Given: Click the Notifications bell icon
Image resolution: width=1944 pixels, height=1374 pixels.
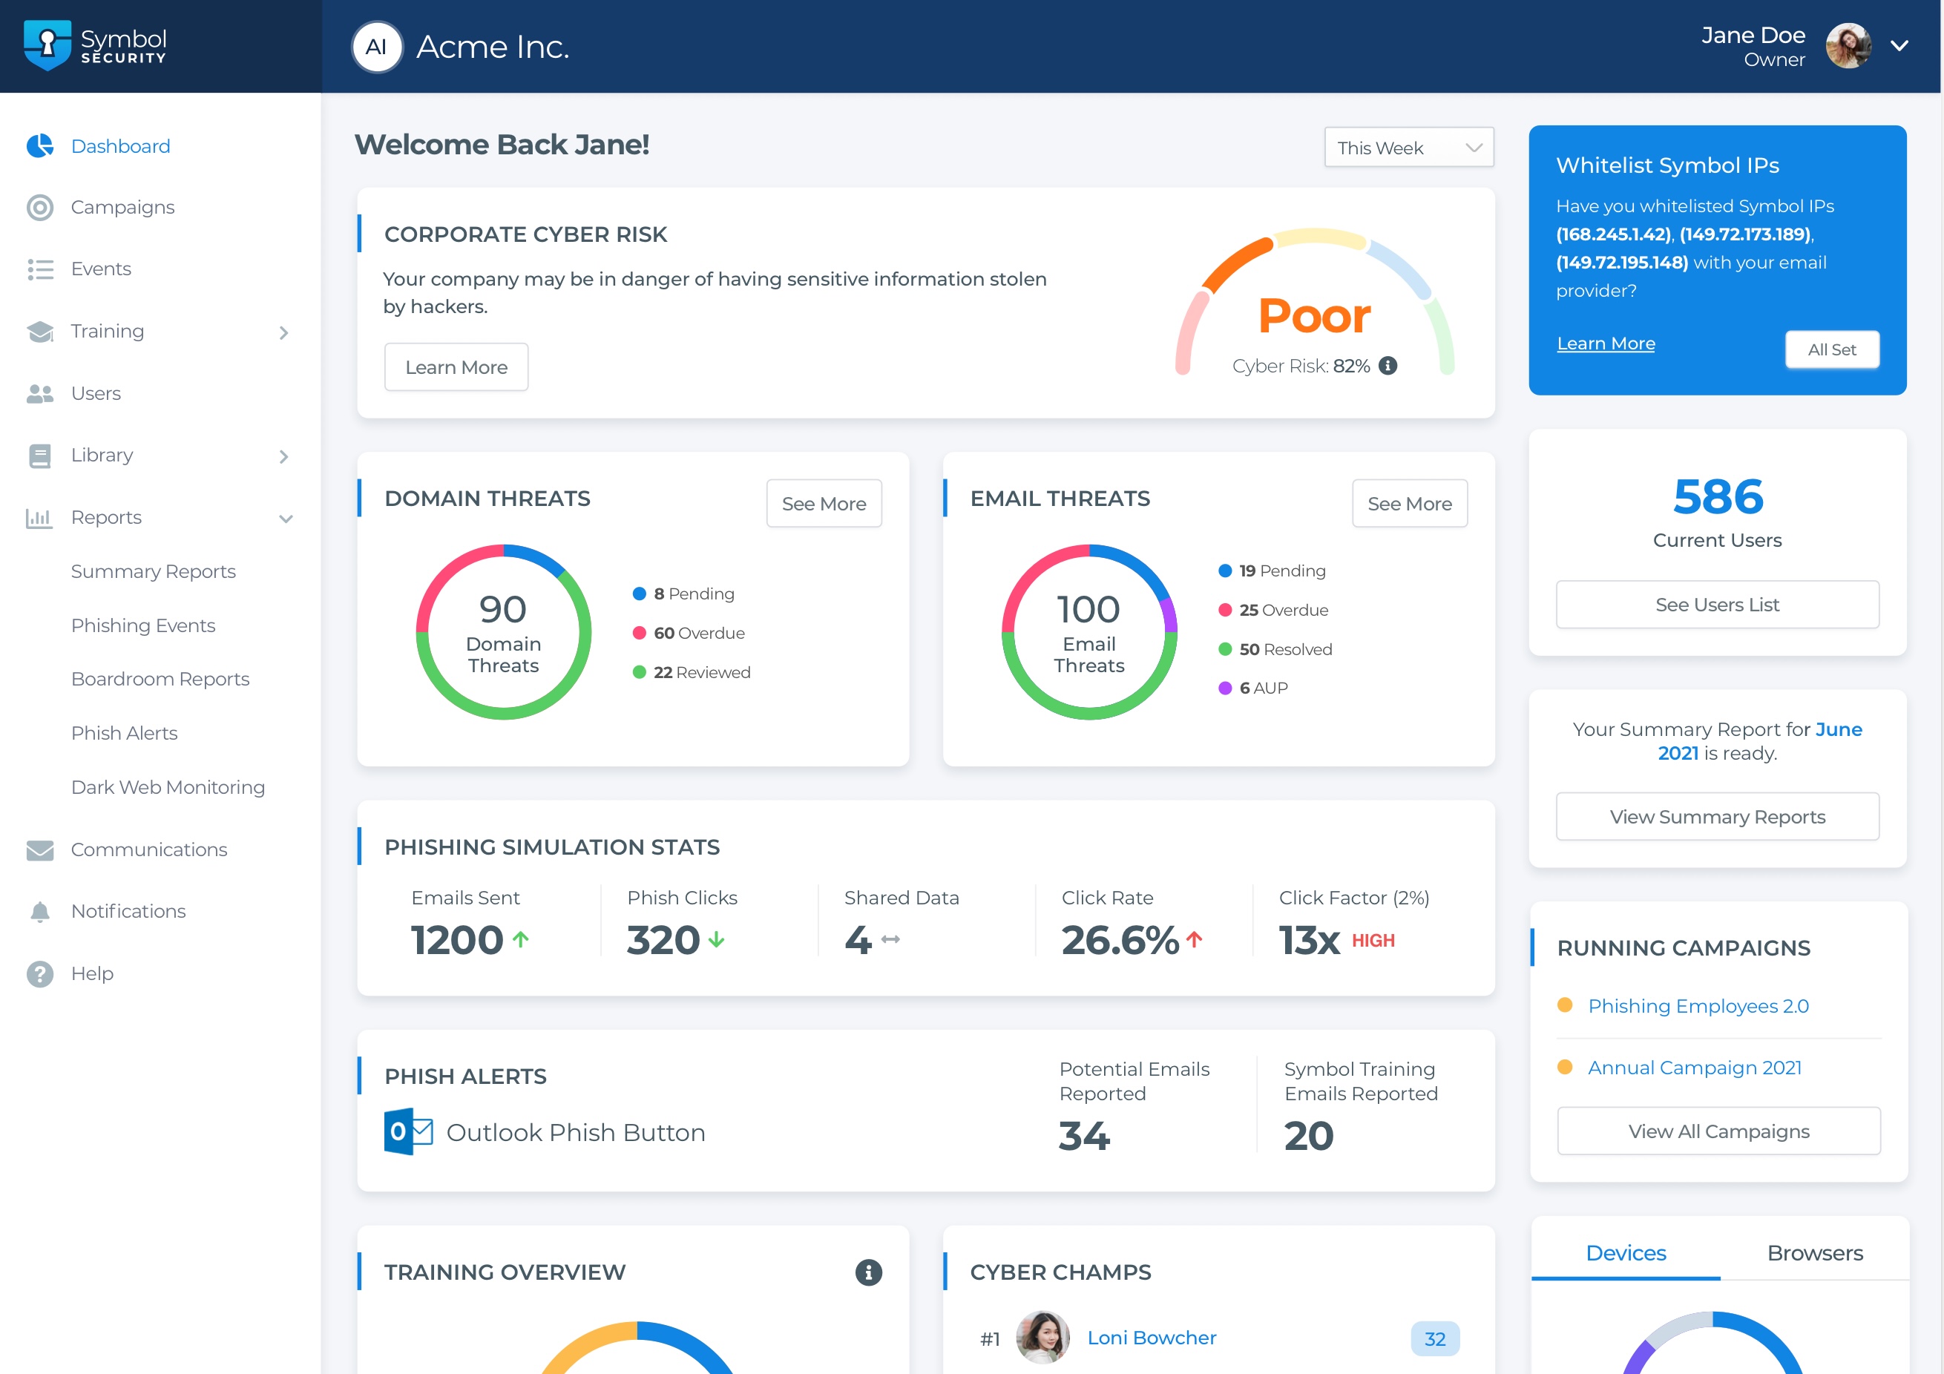Looking at the screenshot, I should 40,912.
